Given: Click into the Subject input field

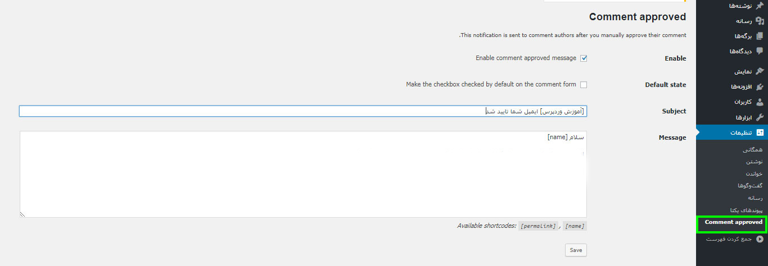Looking at the screenshot, I should 303,111.
